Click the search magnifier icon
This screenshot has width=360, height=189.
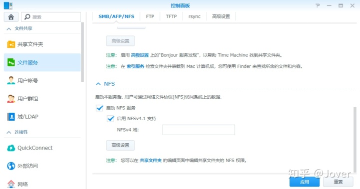point(27,17)
